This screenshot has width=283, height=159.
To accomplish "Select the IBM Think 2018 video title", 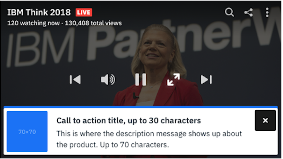I will (x=39, y=12).
